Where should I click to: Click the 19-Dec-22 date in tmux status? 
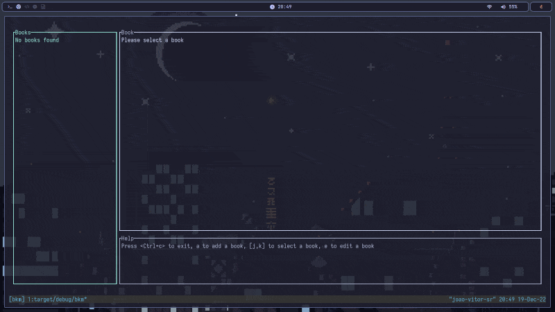531,300
